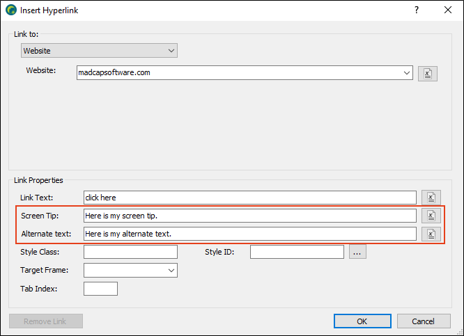The width and height of the screenshot is (464, 336).
Task: Click the Cancel button
Action: click(424, 321)
